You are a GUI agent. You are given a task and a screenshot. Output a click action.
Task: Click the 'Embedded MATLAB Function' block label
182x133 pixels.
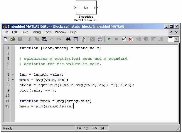tap(86, 18)
